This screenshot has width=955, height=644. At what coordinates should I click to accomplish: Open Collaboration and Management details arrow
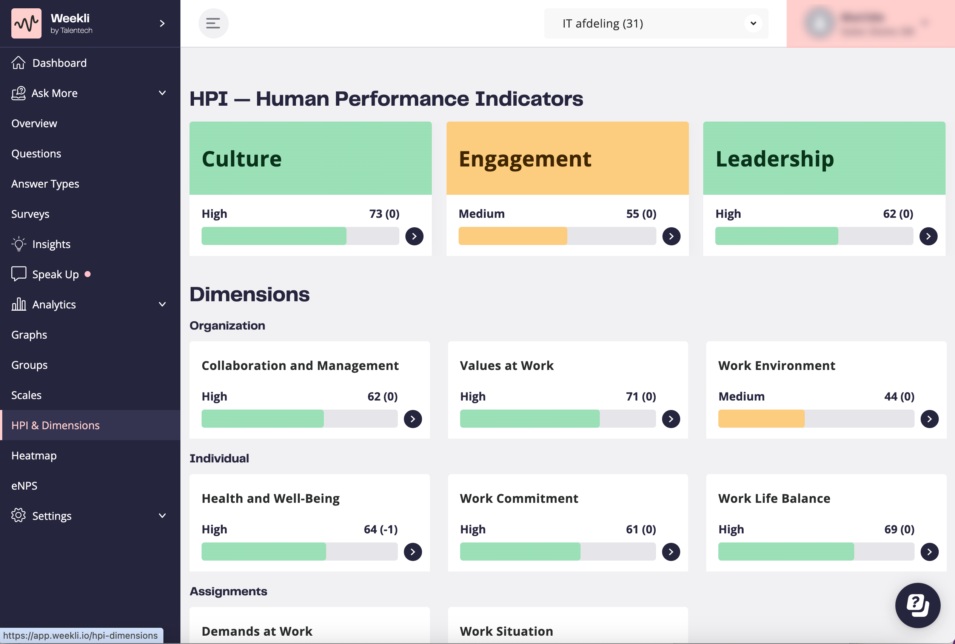click(x=413, y=419)
